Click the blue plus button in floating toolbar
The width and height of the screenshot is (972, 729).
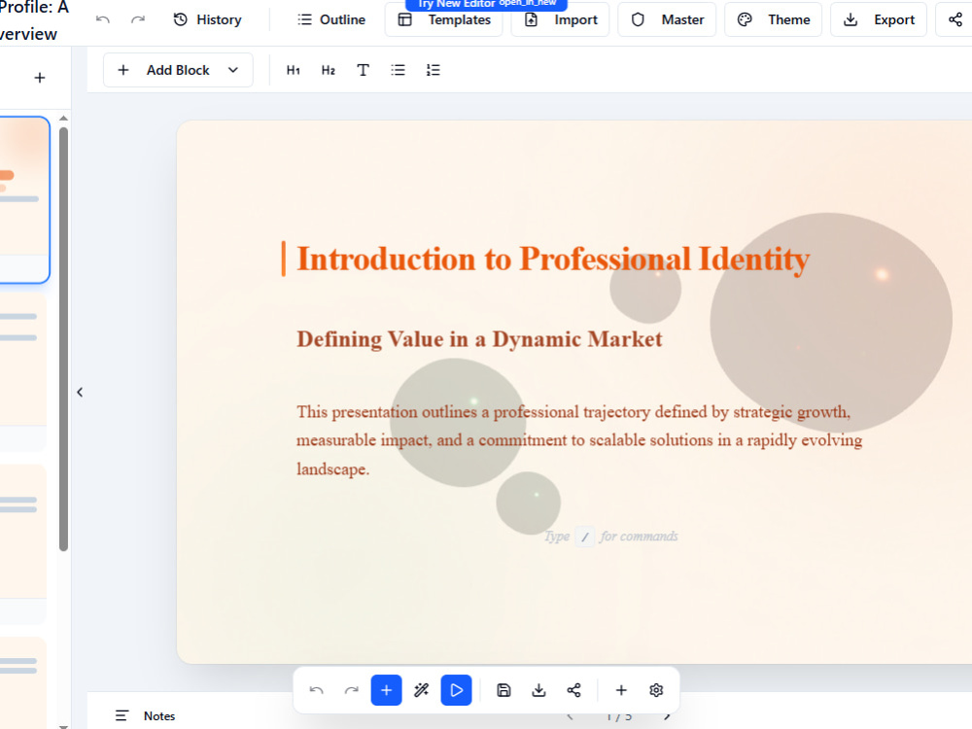386,690
